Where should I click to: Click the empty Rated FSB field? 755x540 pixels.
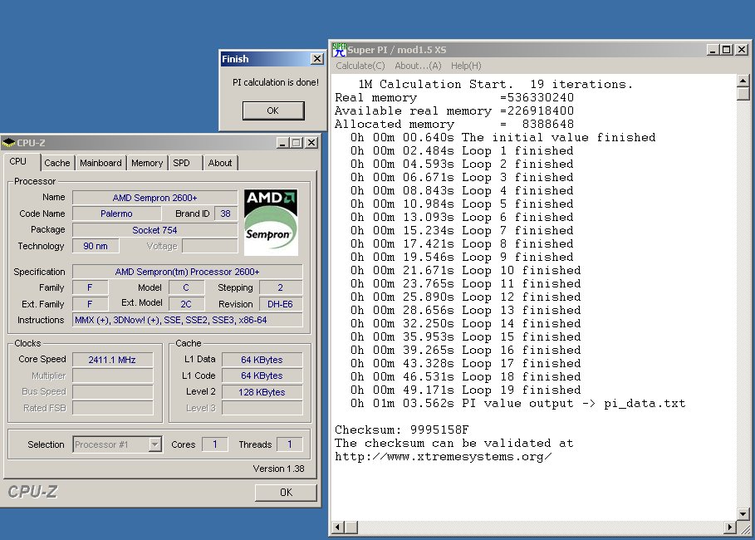click(113, 408)
